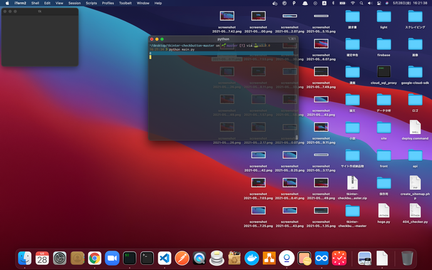This screenshot has height=270, width=432.
Task: Open the Apple menu
Action: point(8,3)
